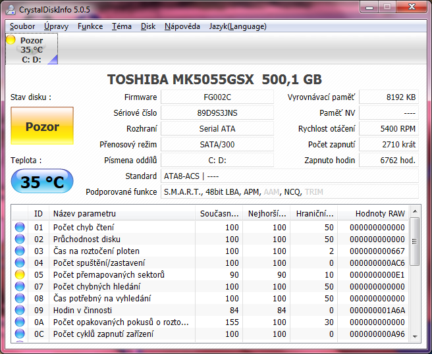
Task: Select the Počet přemapovaných sektorů row
Action: click(x=210, y=274)
